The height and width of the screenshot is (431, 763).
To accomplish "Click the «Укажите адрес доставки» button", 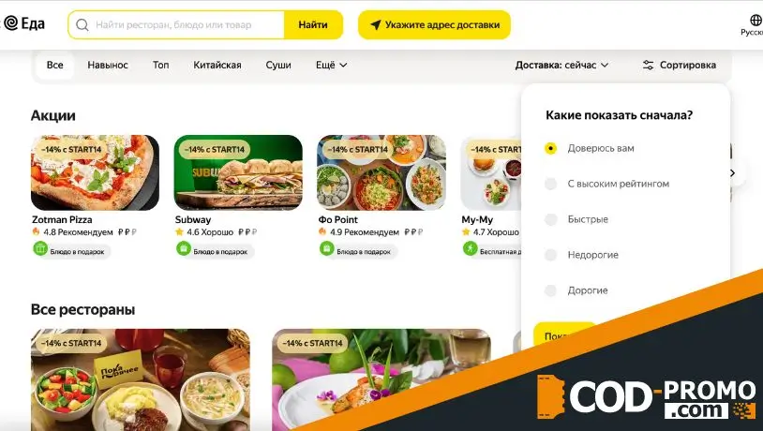I will [435, 24].
